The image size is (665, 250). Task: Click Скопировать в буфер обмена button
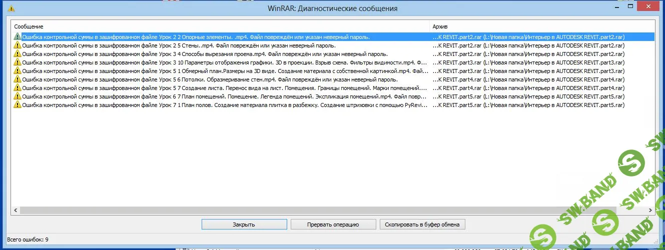(422, 224)
